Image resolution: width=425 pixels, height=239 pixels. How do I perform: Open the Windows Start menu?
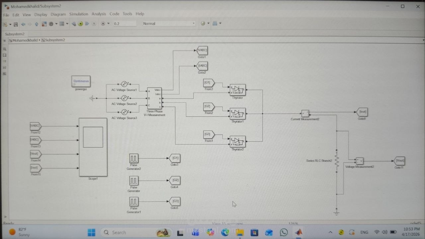[x=92, y=232]
